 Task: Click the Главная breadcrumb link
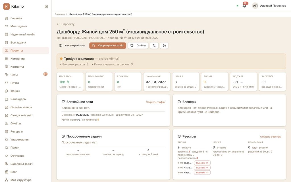60,14
